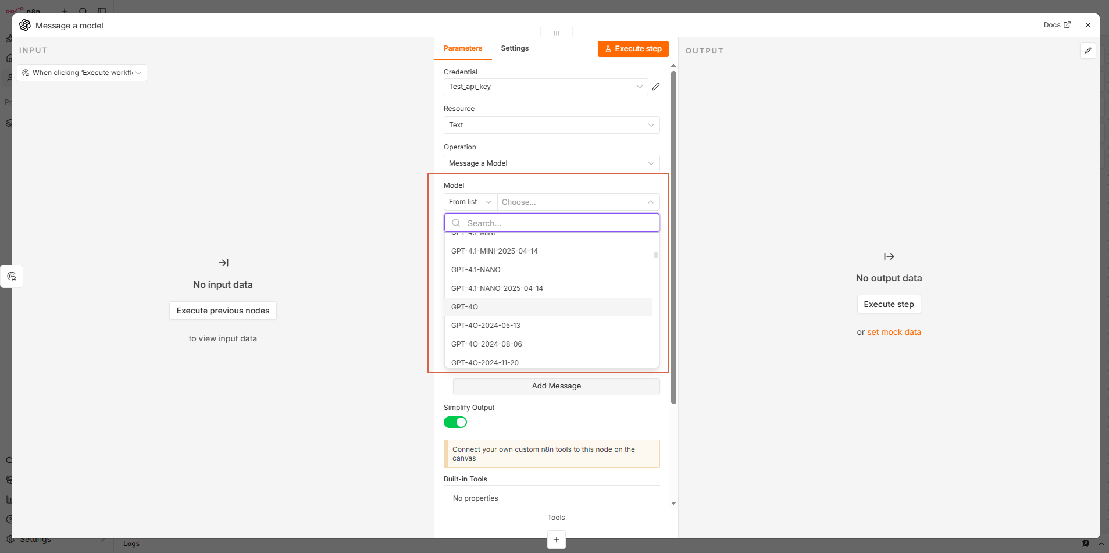Edit output with the pencil icon
The width and height of the screenshot is (1109, 553).
(x=1088, y=51)
